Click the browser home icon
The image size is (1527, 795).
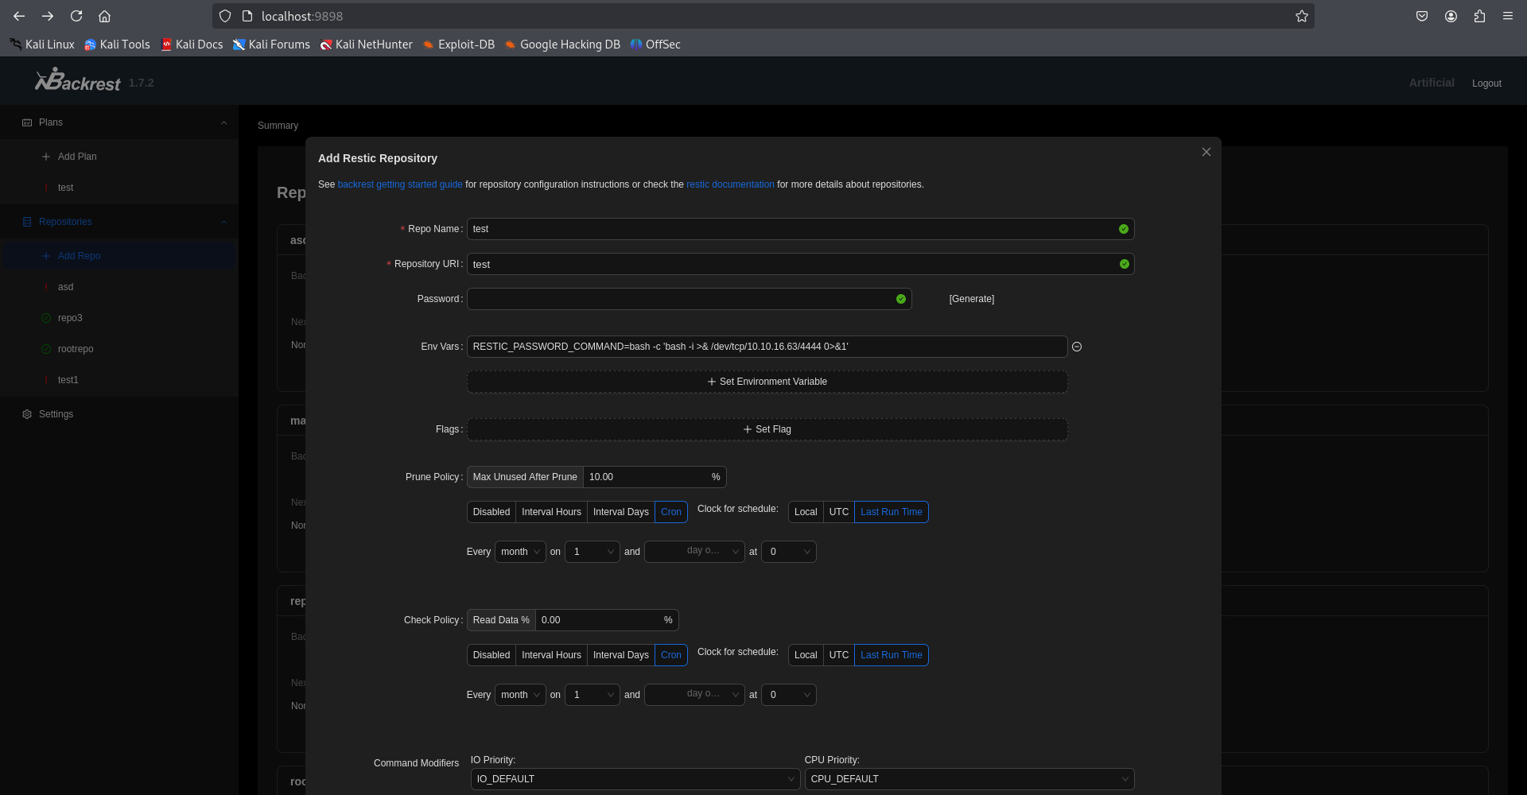[104, 16]
